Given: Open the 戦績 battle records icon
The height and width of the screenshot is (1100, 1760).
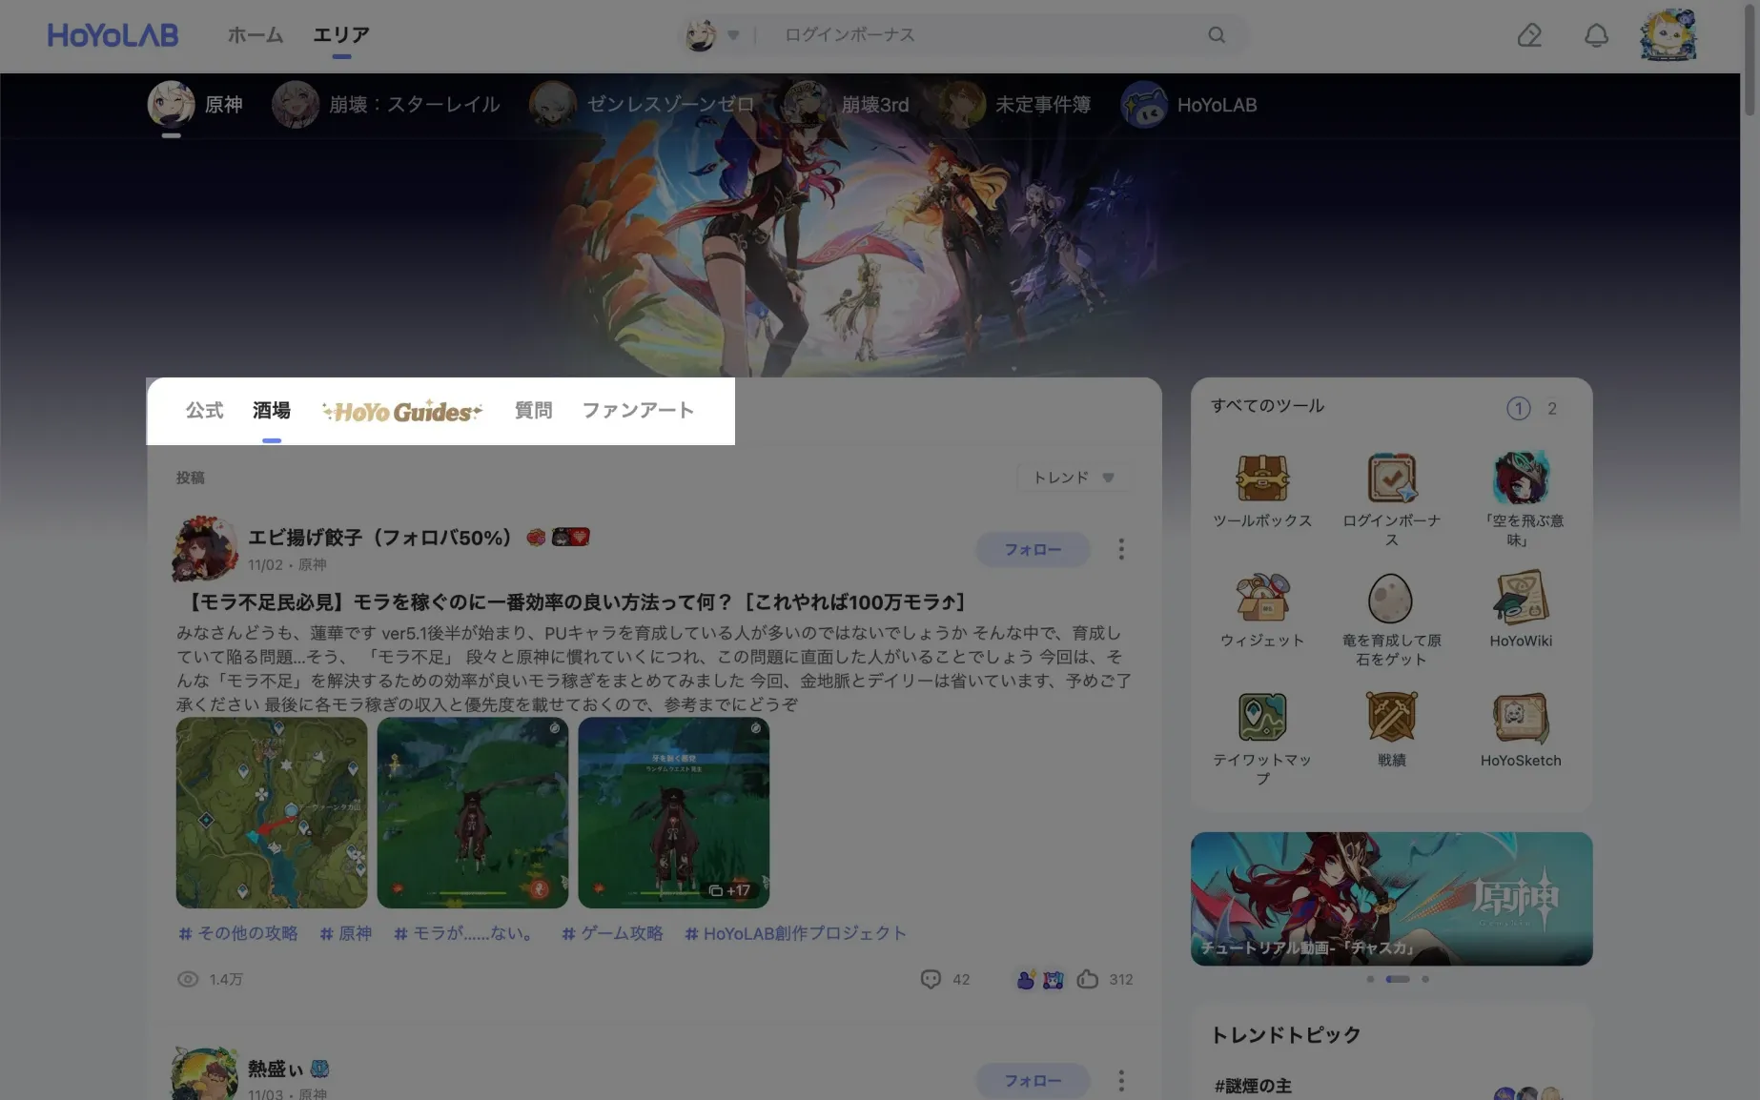Looking at the screenshot, I should tap(1391, 718).
